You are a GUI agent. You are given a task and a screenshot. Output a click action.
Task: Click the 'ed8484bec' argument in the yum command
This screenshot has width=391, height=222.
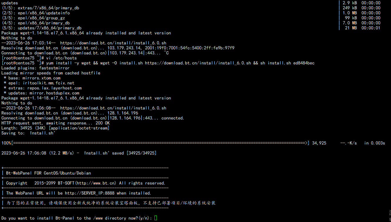coord(304,63)
